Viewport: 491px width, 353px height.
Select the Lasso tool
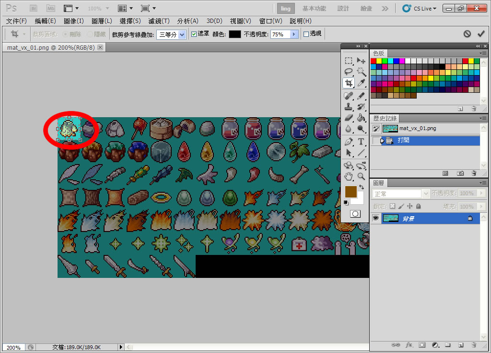(349, 72)
